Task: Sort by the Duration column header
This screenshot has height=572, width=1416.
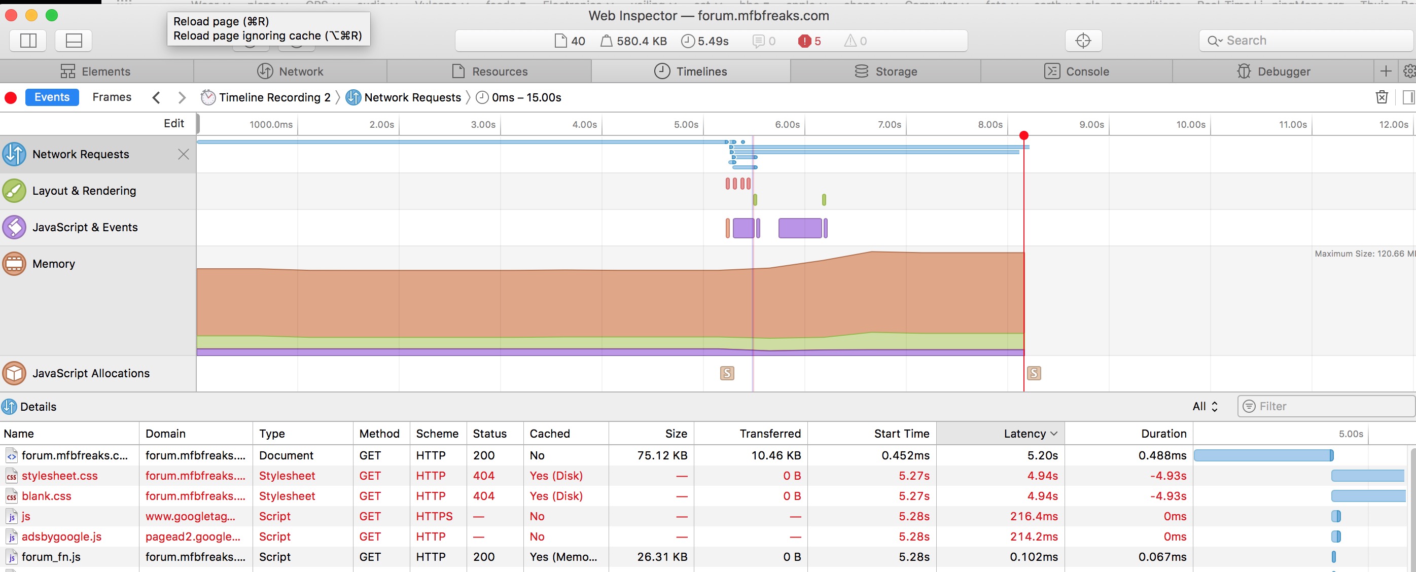Action: tap(1128, 434)
